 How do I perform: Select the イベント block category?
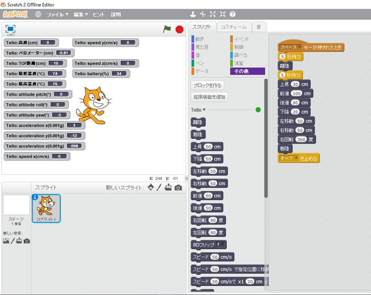coord(242,39)
